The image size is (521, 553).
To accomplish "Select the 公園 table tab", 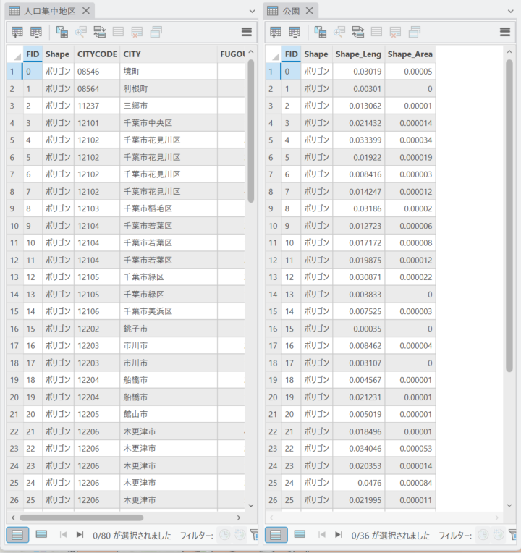I will [289, 11].
